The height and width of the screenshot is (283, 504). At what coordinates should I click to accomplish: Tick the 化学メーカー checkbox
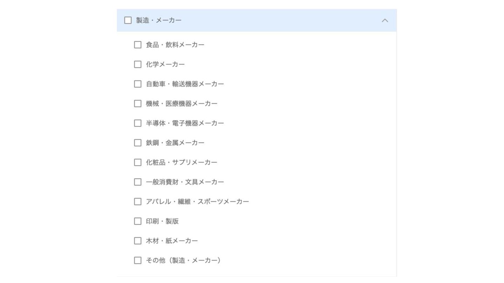138,64
